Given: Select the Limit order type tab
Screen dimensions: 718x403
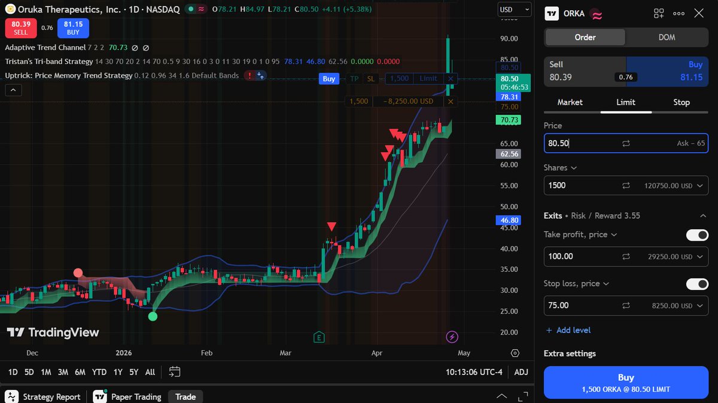Looking at the screenshot, I should [x=626, y=102].
